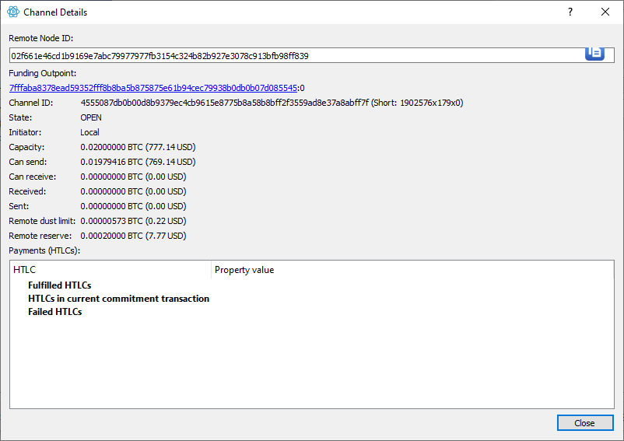Click the Can send amount value

coord(138,162)
